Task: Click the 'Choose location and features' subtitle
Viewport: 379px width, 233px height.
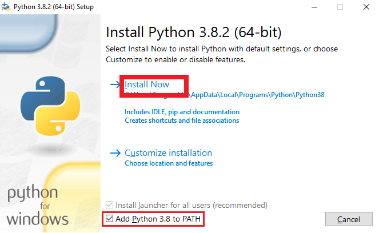Action: point(169,163)
